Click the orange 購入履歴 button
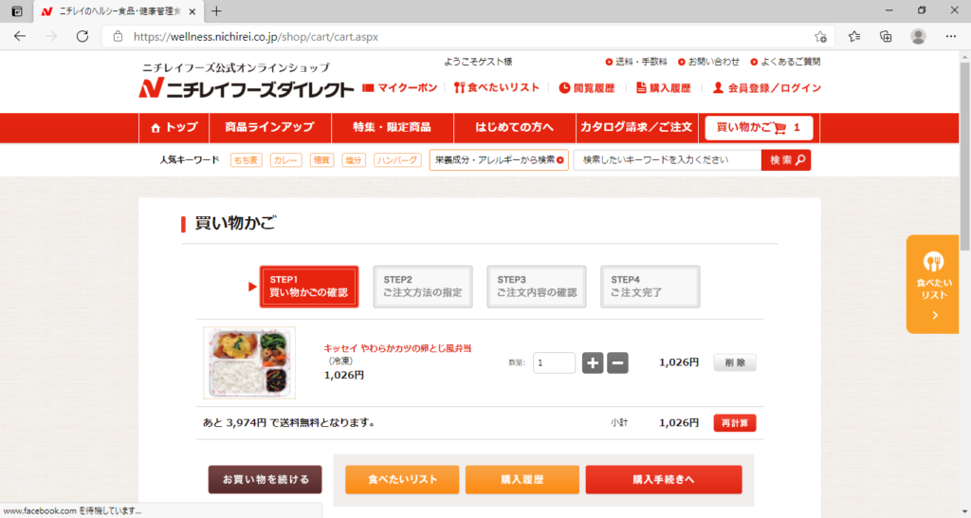Viewport: 971px width, 518px height. tap(522, 480)
